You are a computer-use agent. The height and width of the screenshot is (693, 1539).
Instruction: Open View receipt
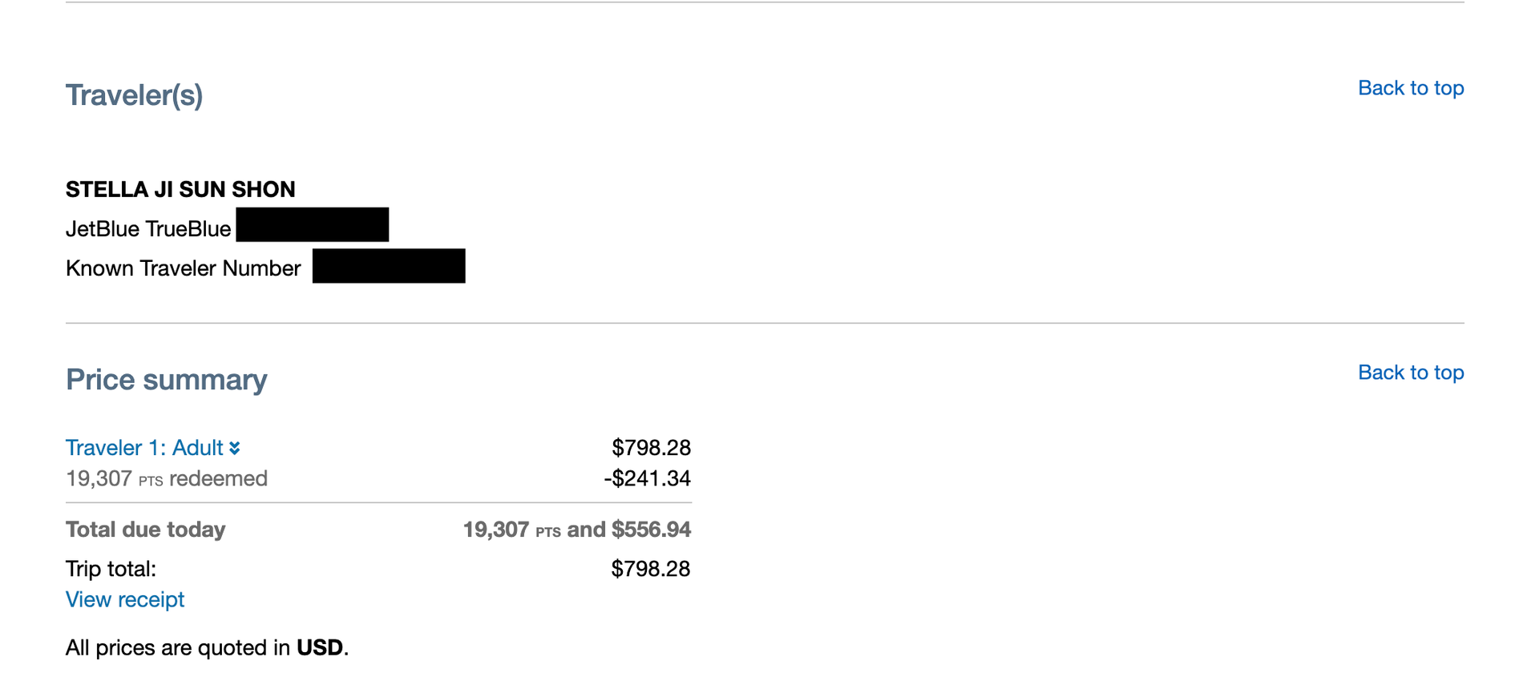coord(125,599)
